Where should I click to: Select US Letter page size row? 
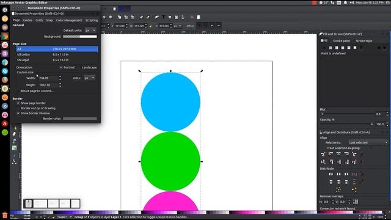coord(57,54)
